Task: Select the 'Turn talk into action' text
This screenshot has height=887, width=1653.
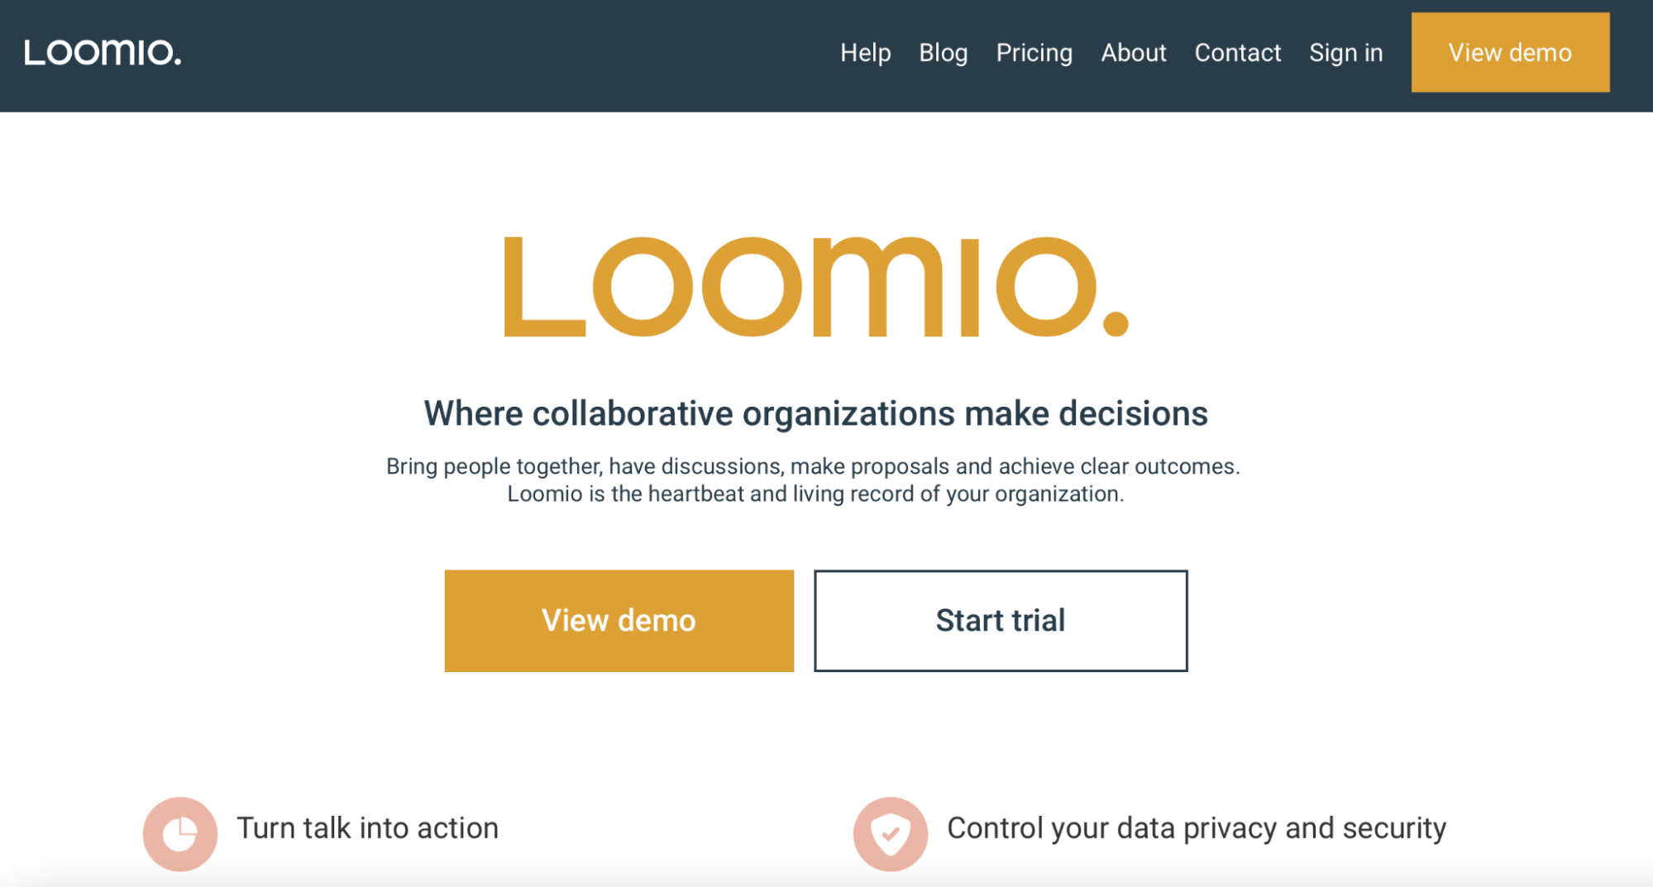Action: coord(366,827)
